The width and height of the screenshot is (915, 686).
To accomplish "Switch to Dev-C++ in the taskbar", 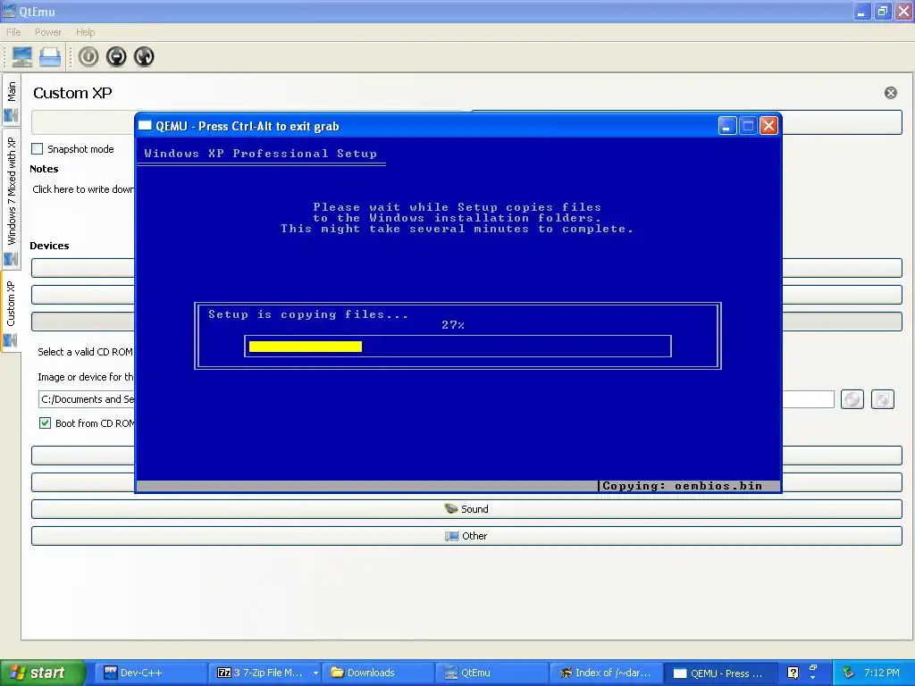I will 149,673.
